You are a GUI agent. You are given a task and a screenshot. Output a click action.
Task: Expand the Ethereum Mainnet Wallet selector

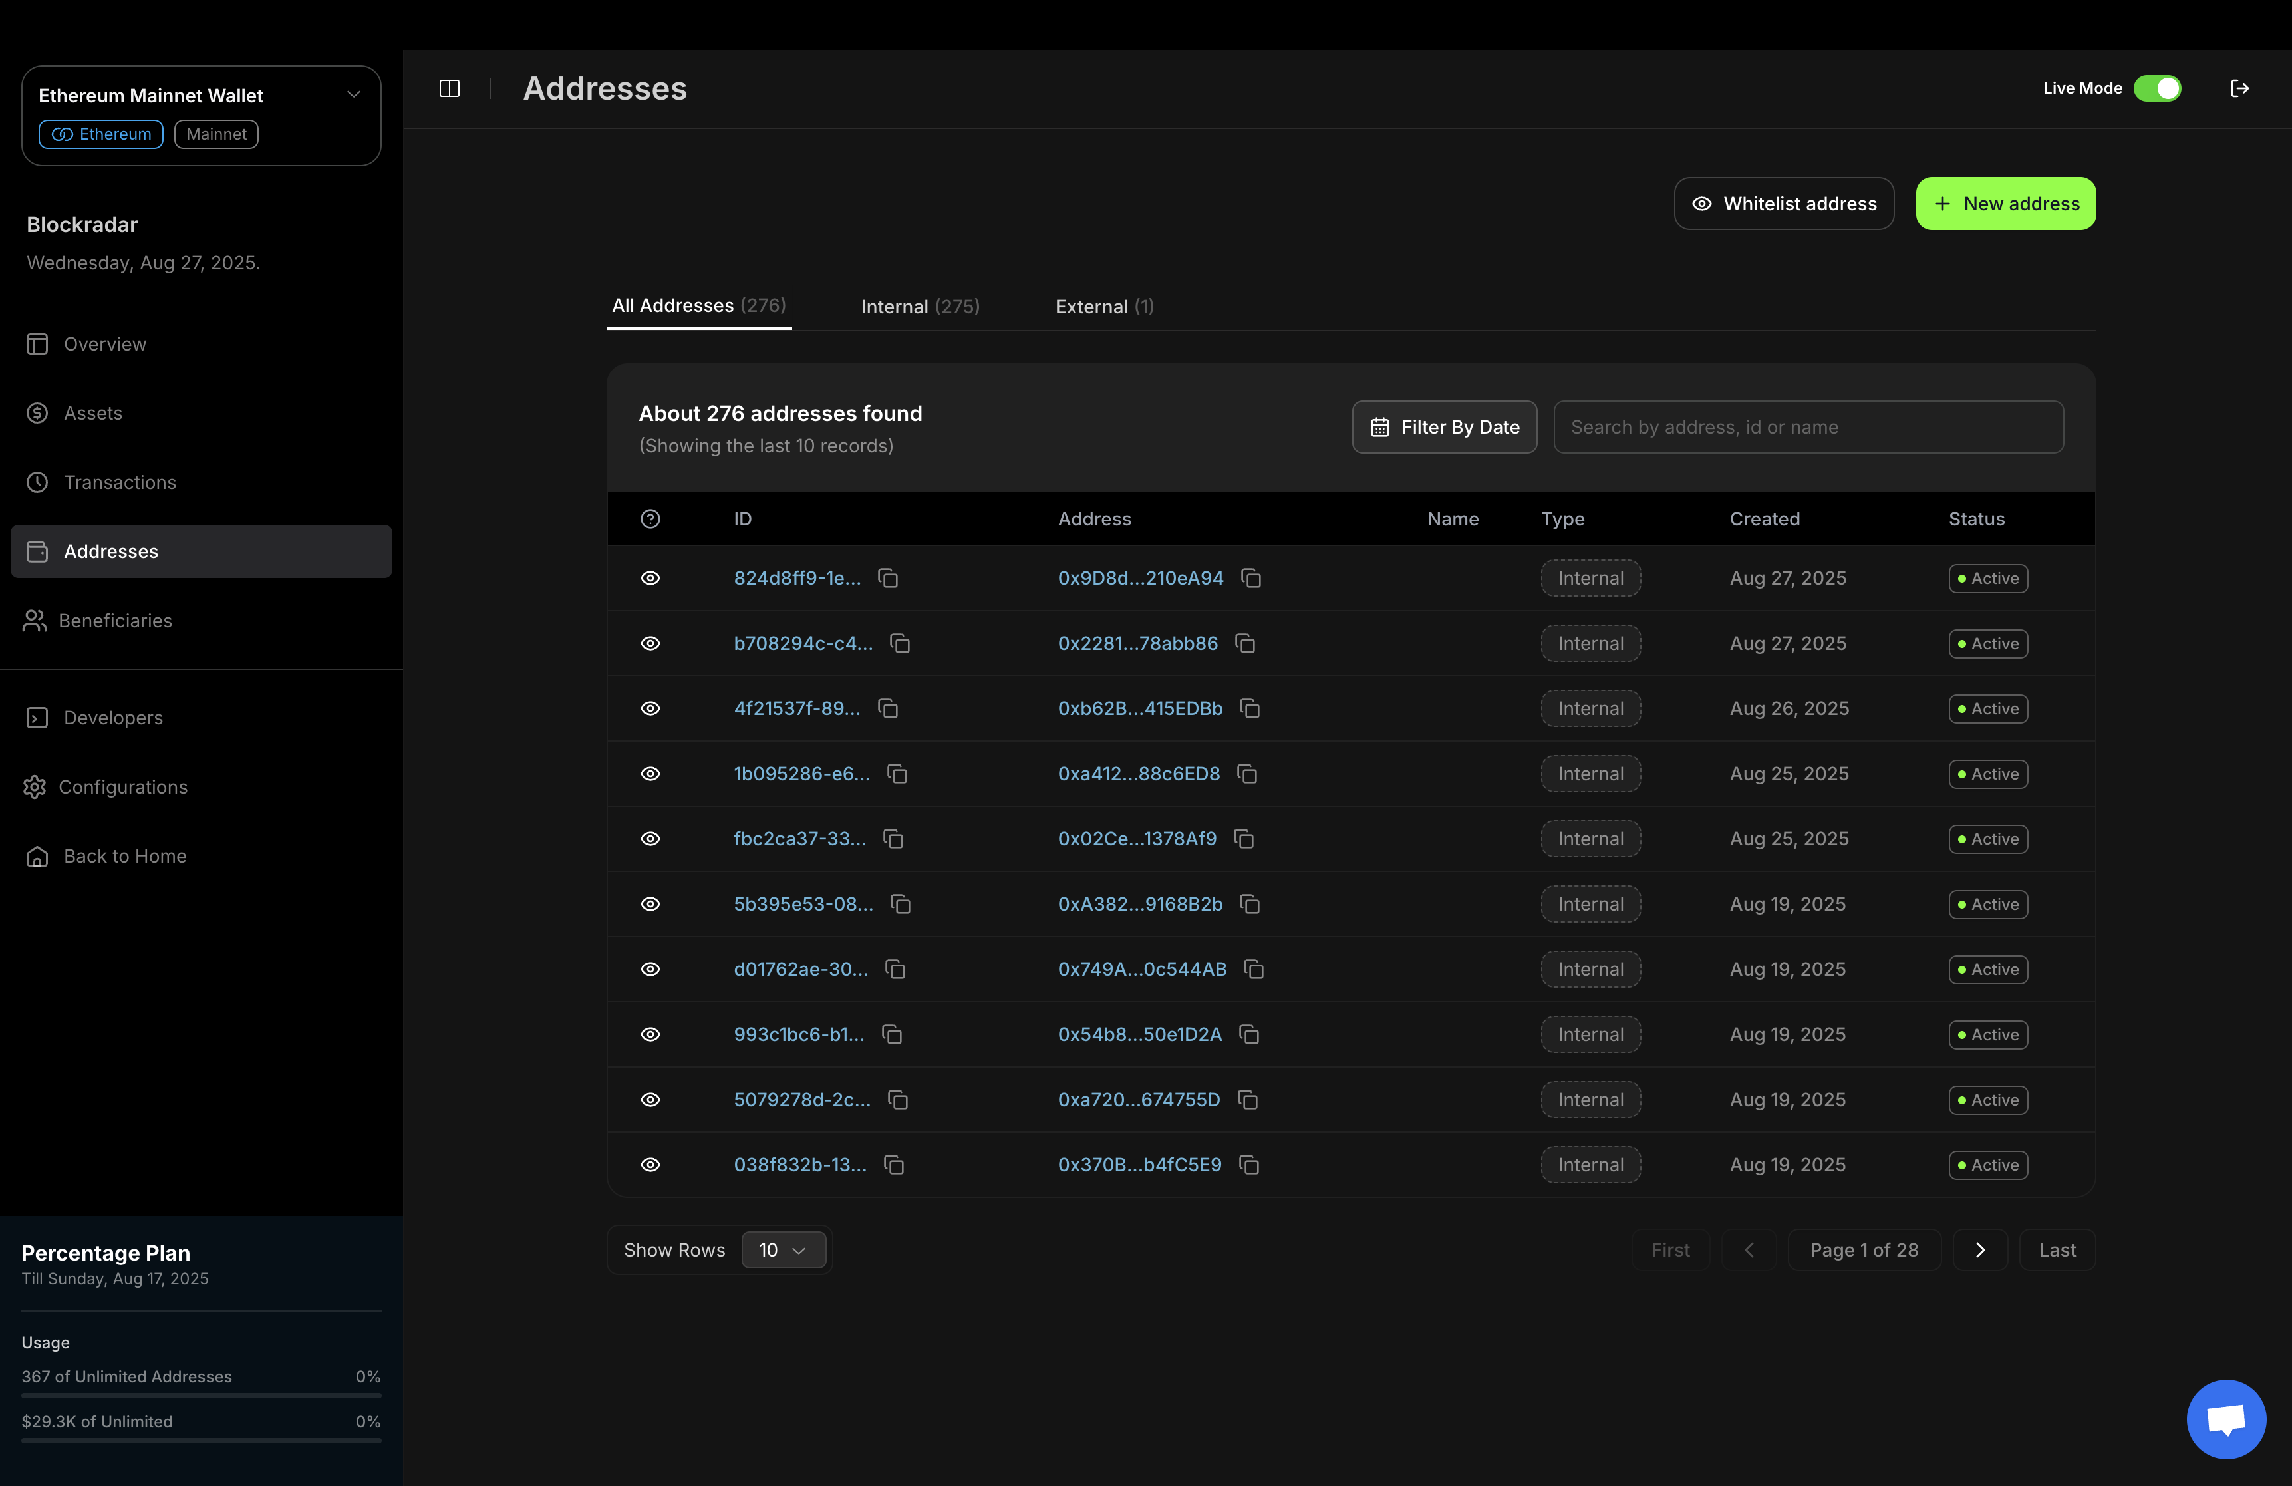tap(202, 116)
